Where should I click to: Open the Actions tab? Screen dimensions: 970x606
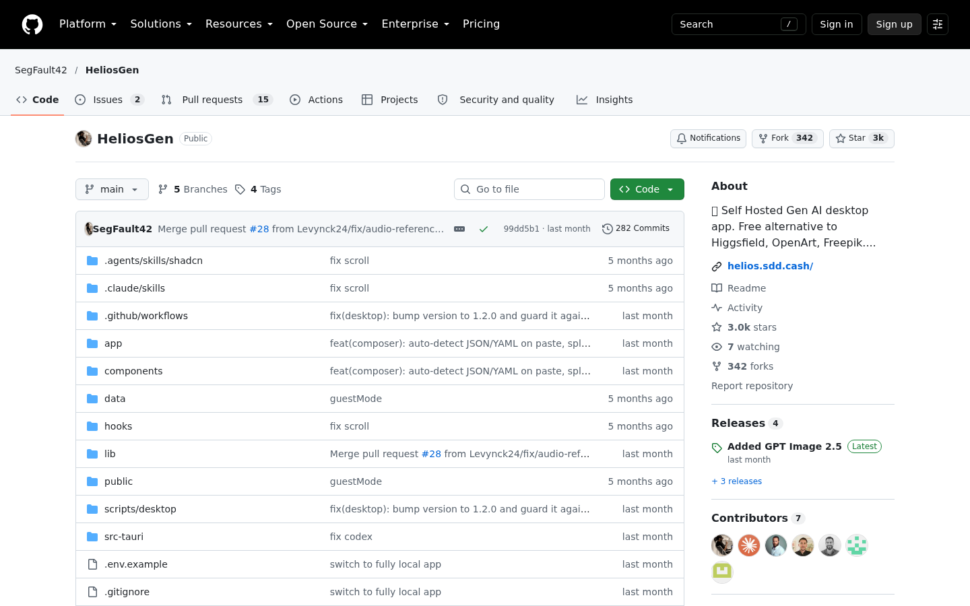pos(316,100)
